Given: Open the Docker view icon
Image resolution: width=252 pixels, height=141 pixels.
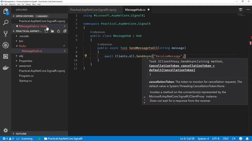Looking at the screenshot, I should pos(6,68).
